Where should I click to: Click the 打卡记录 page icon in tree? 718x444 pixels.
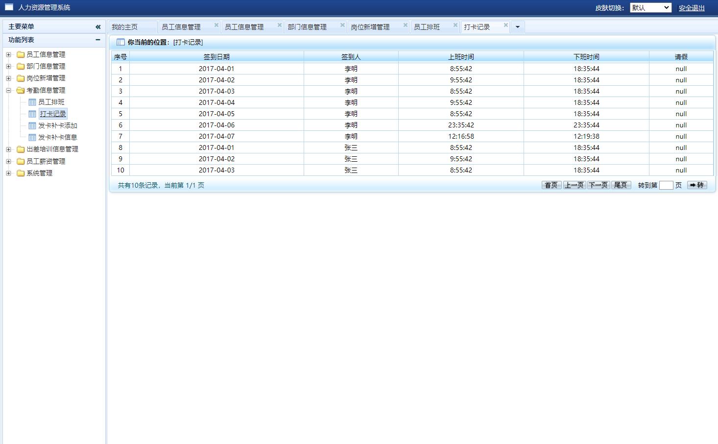click(x=32, y=114)
